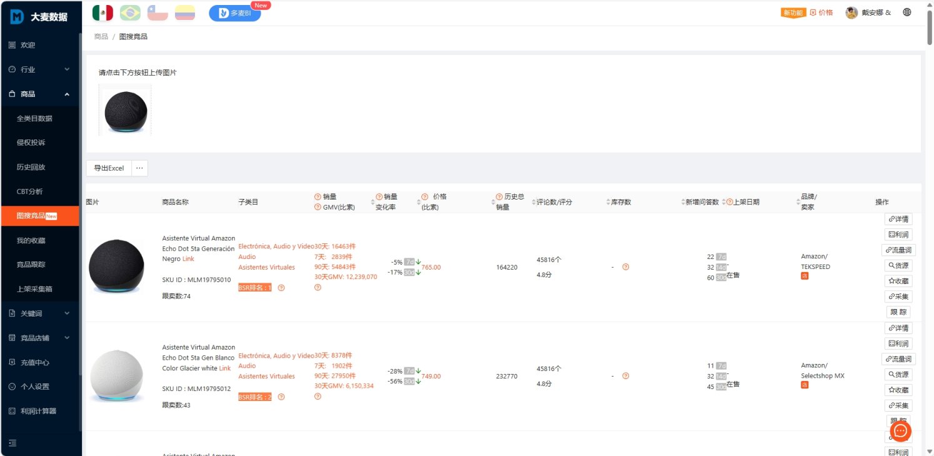Open 全类目数据 in the sidebar
This screenshot has width=934, height=456.
click(34, 118)
